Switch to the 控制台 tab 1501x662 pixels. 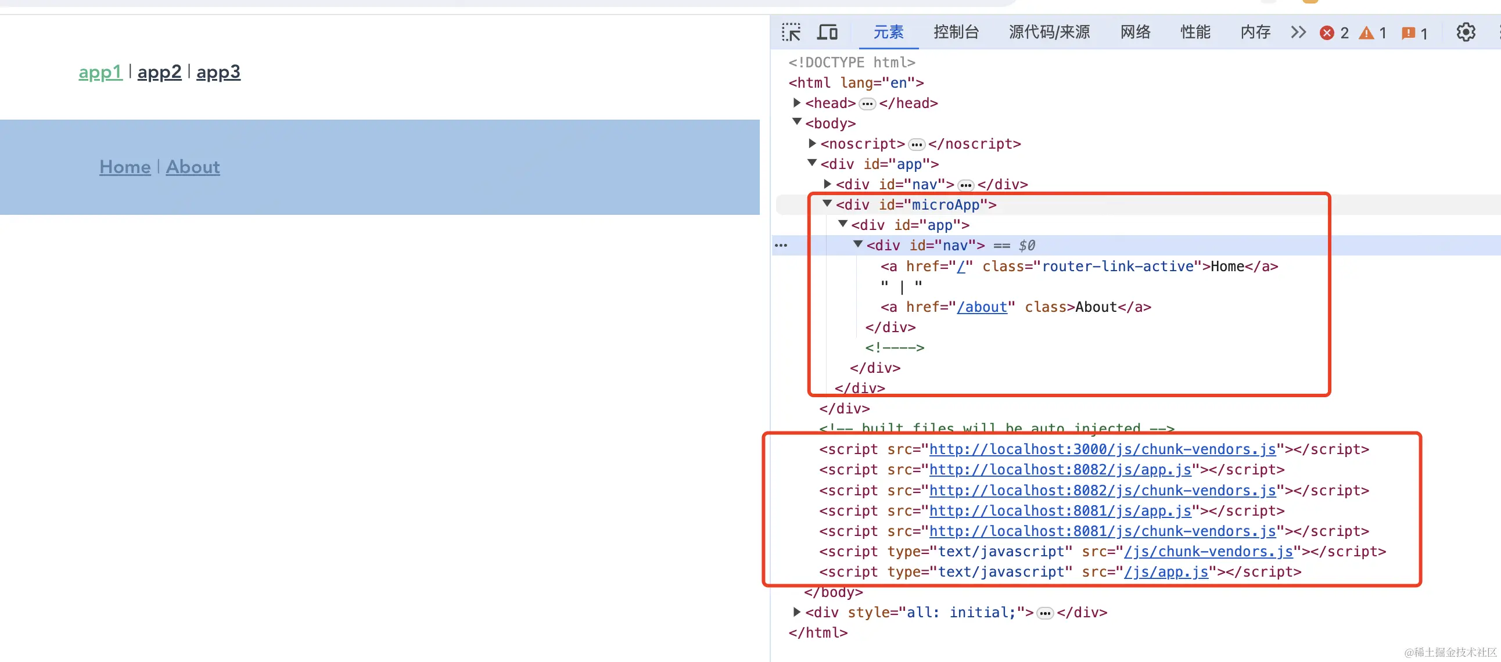(x=956, y=33)
